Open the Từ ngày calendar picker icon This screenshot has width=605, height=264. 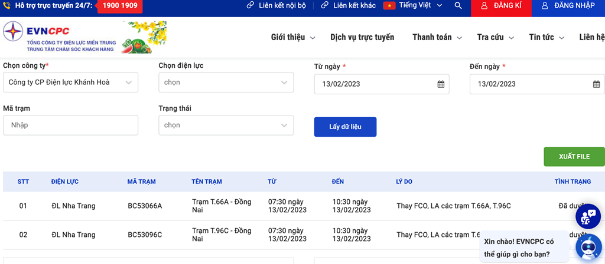coord(441,84)
